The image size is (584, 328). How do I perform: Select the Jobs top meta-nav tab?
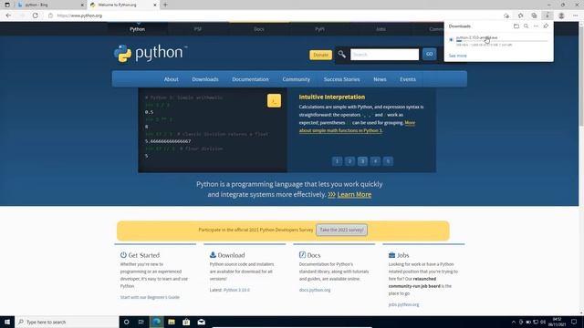(x=381, y=29)
